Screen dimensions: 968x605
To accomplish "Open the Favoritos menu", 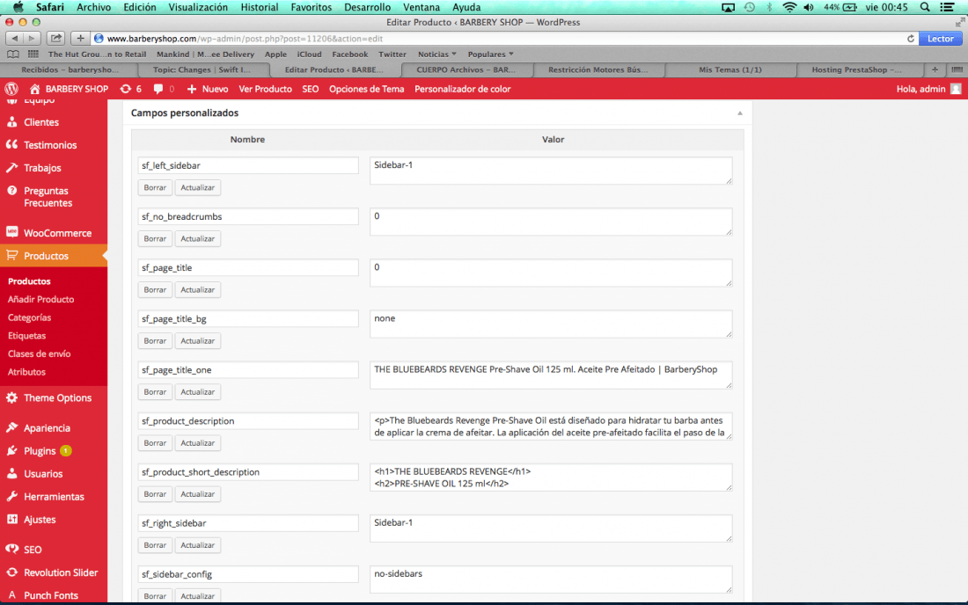I will [x=312, y=7].
